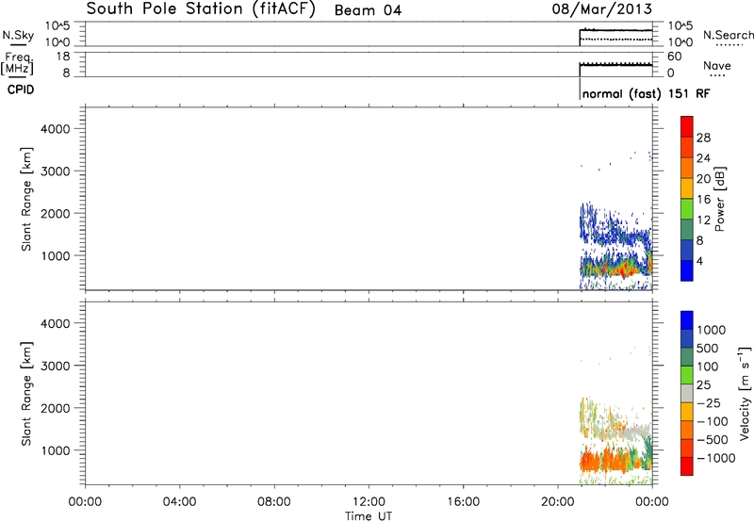Click the '60' Nave axis label
754x522 pixels.
[x=674, y=57]
